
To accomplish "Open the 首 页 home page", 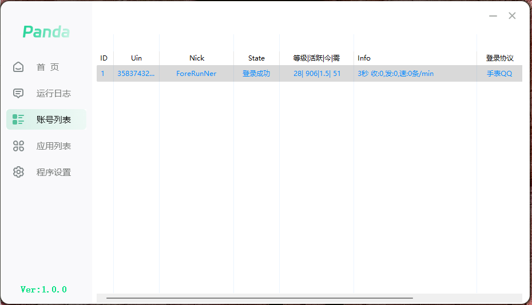I will click(x=47, y=67).
